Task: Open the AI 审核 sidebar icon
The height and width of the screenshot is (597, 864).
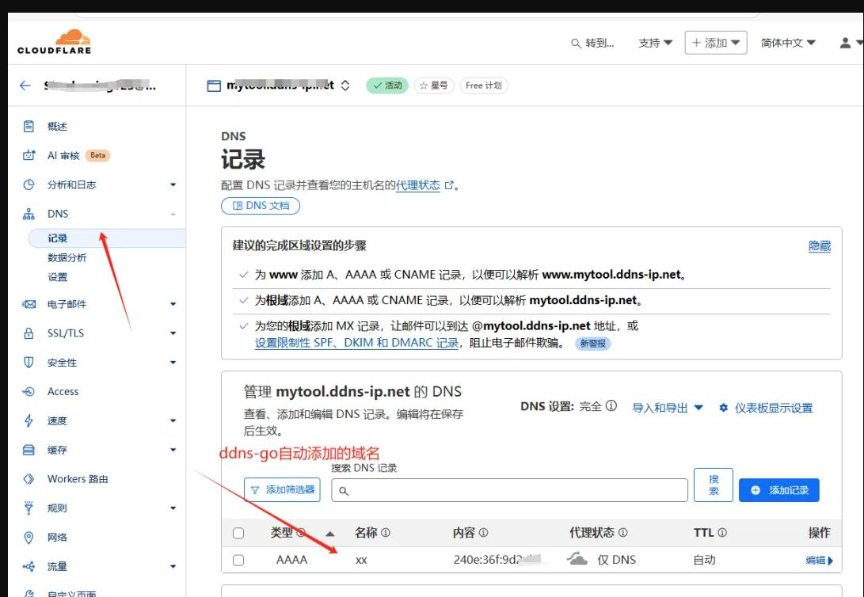Action: pos(29,155)
